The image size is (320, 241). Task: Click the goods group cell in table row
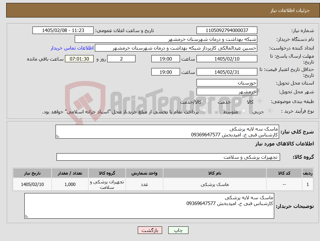point(107,184)
